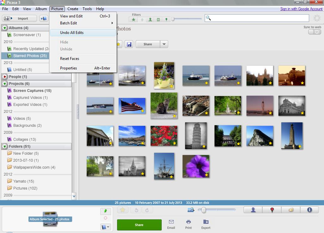The width and height of the screenshot is (324, 233).
Task: Click the green Share button
Action: [x=139, y=225]
